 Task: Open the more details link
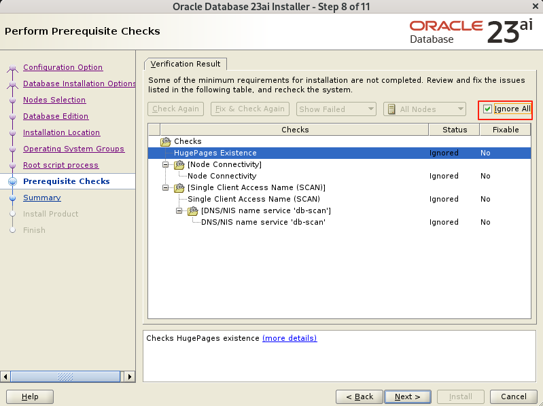tap(290, 338)
